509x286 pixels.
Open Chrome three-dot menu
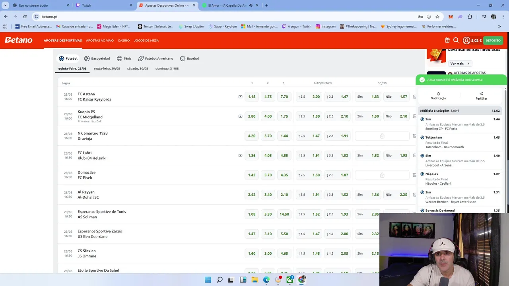coord(503,17)
